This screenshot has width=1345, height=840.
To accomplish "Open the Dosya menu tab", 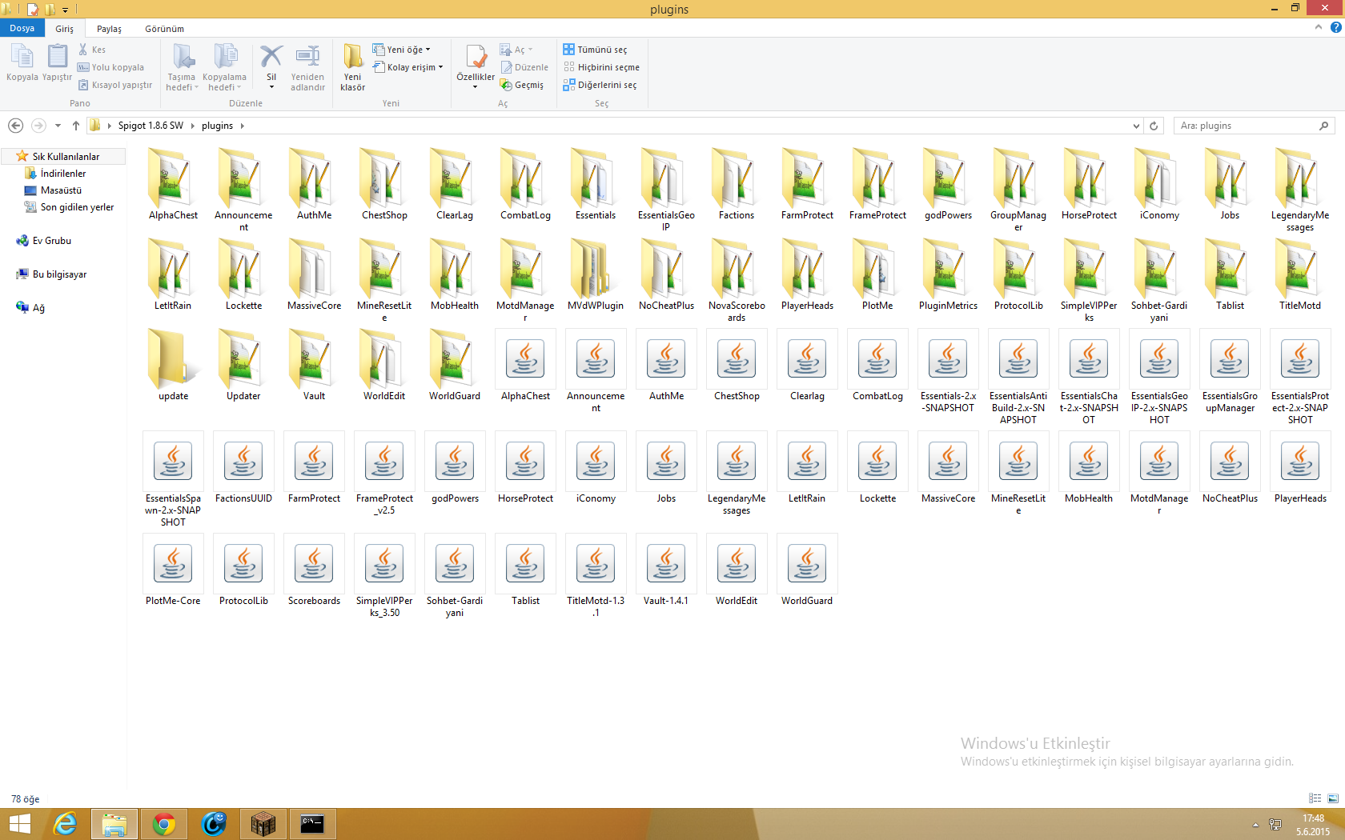I will [x=22, y=28].
